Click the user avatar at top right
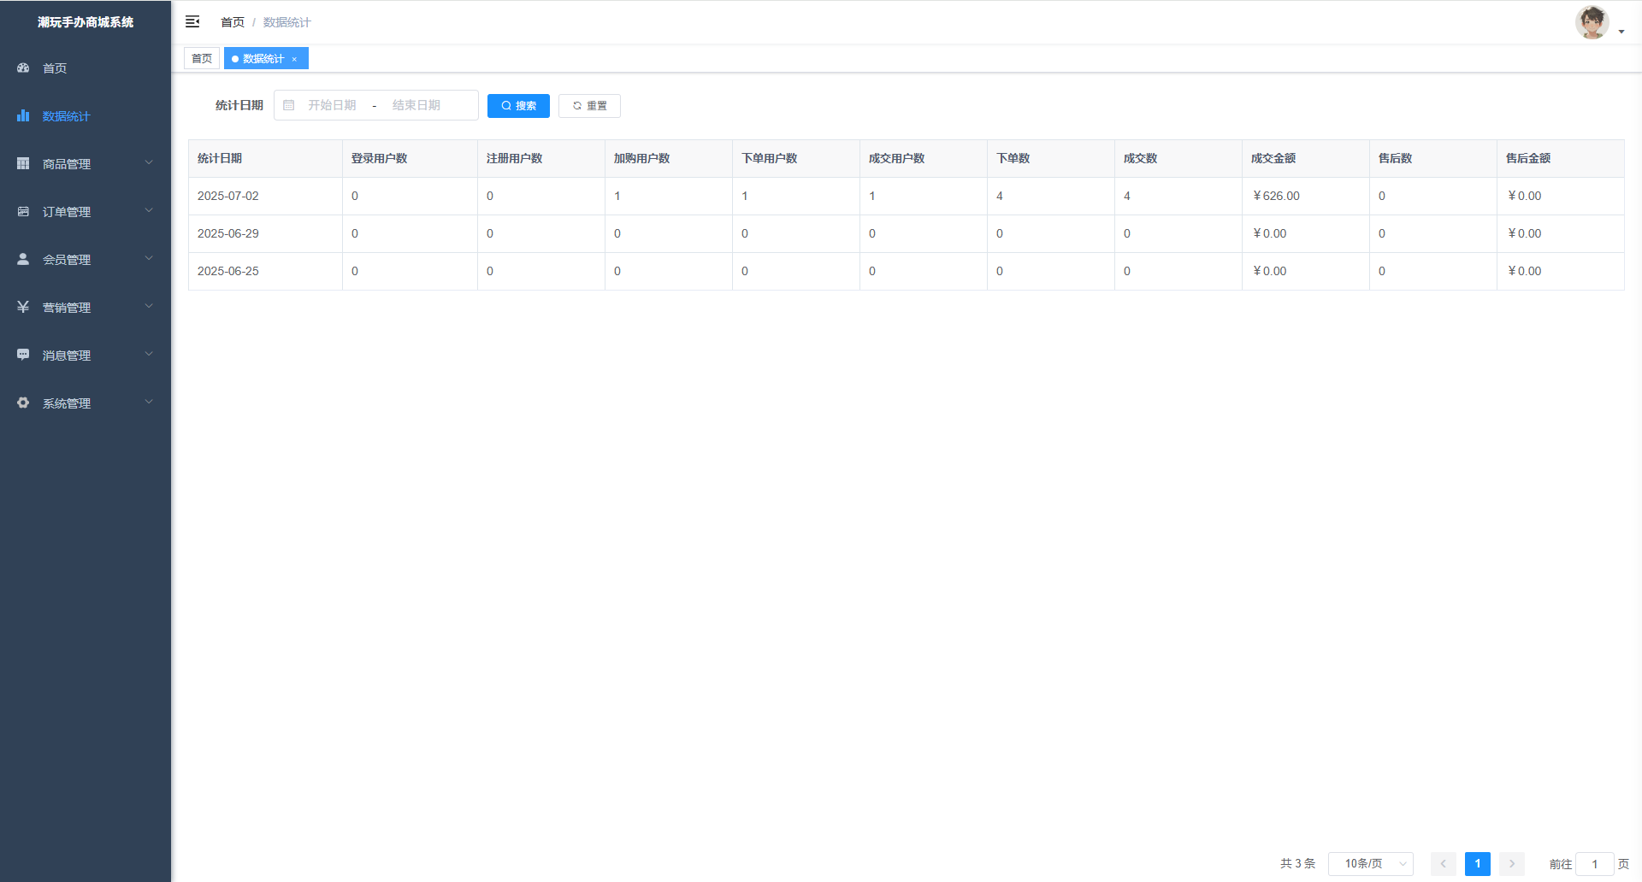 [x=1592, y=23]
